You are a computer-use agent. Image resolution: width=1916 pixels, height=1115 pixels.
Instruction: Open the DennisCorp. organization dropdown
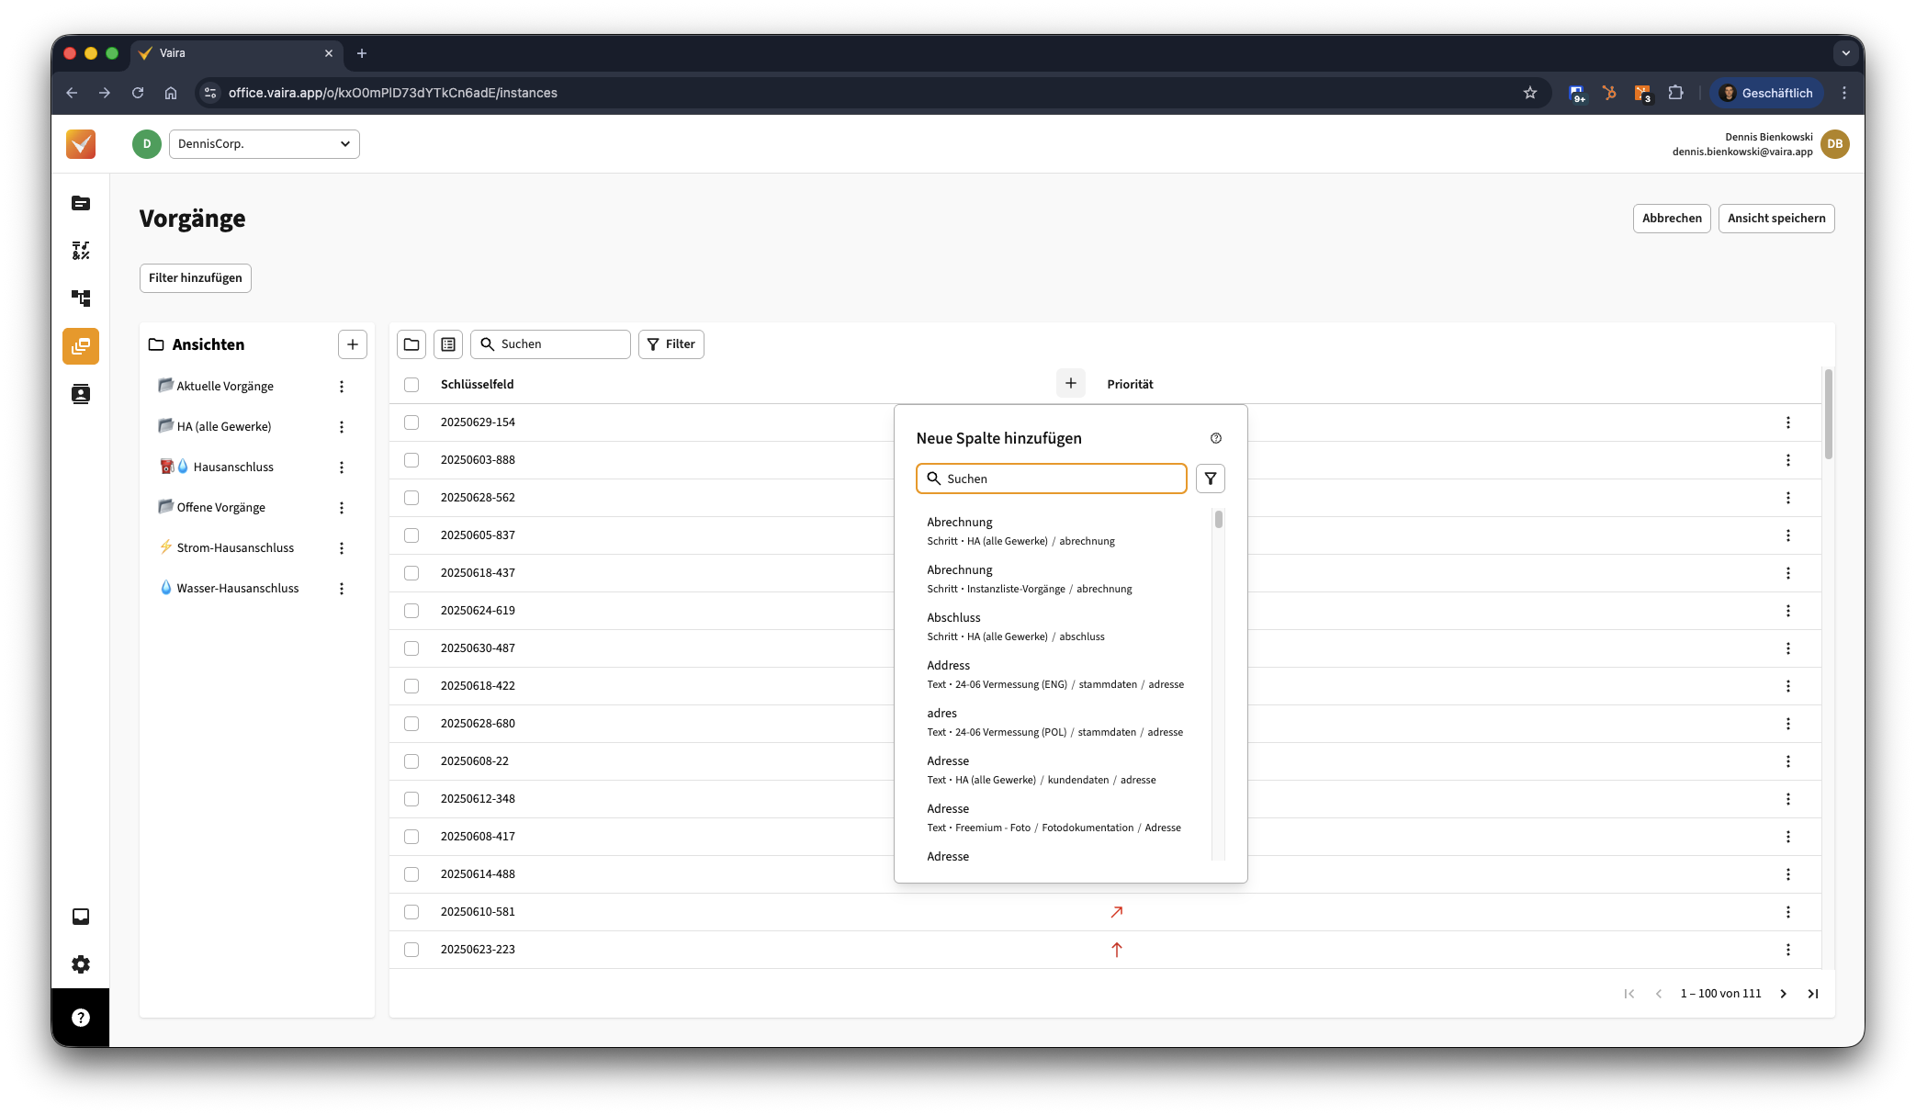tap(265, 144)
